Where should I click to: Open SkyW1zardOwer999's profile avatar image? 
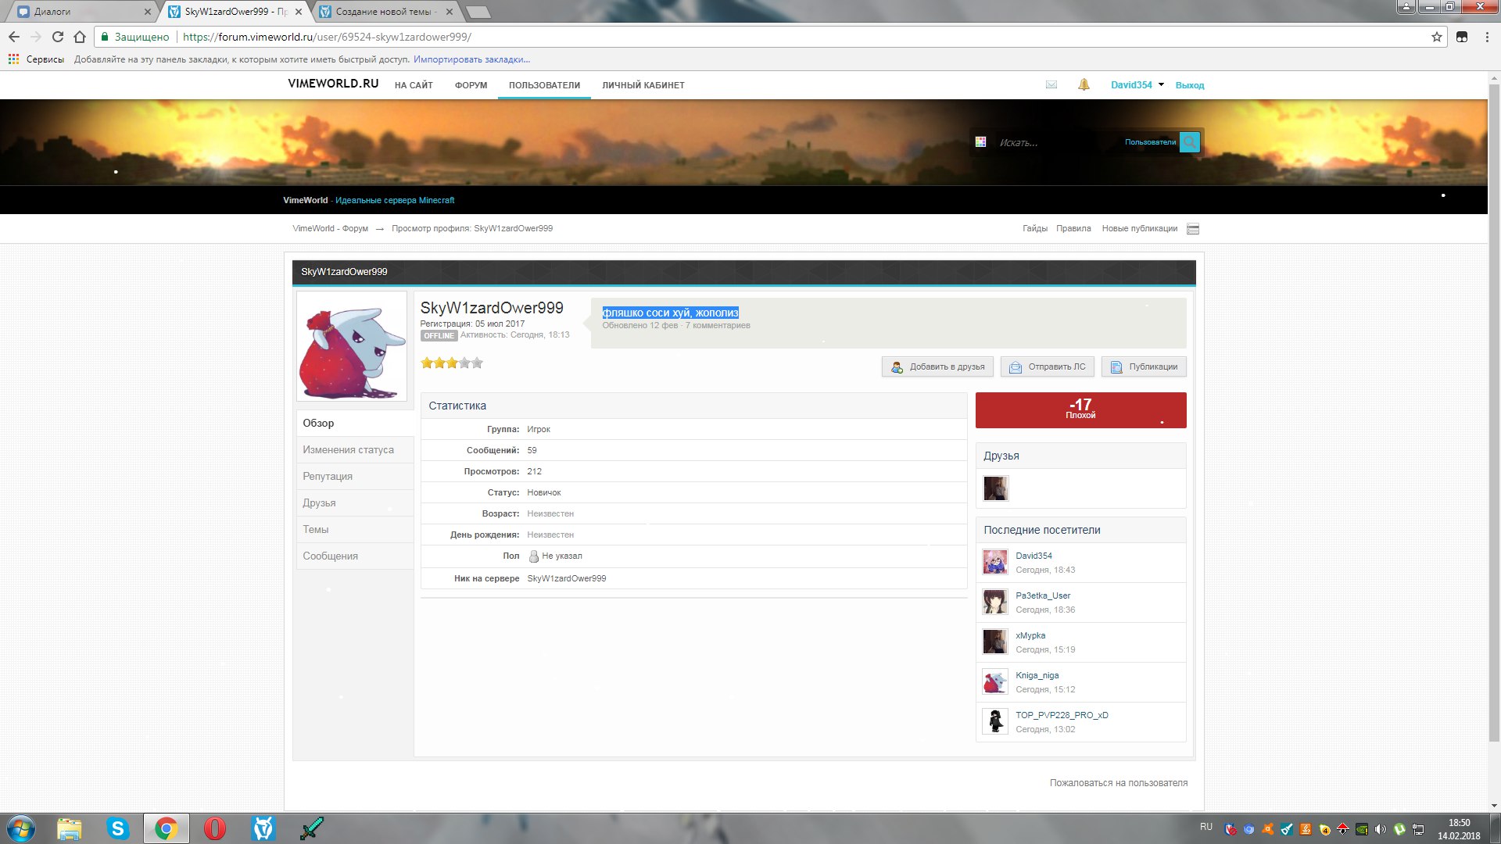point(352,345)
